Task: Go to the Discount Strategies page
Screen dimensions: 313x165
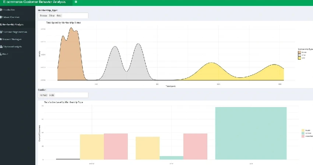Action: tap(13, 39)
